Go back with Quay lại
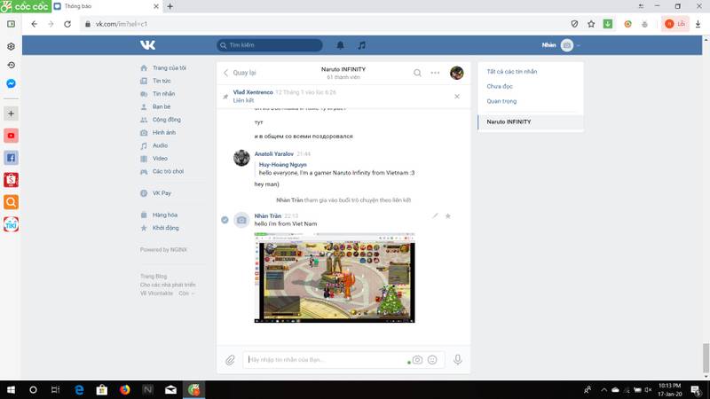 (240, 73)
